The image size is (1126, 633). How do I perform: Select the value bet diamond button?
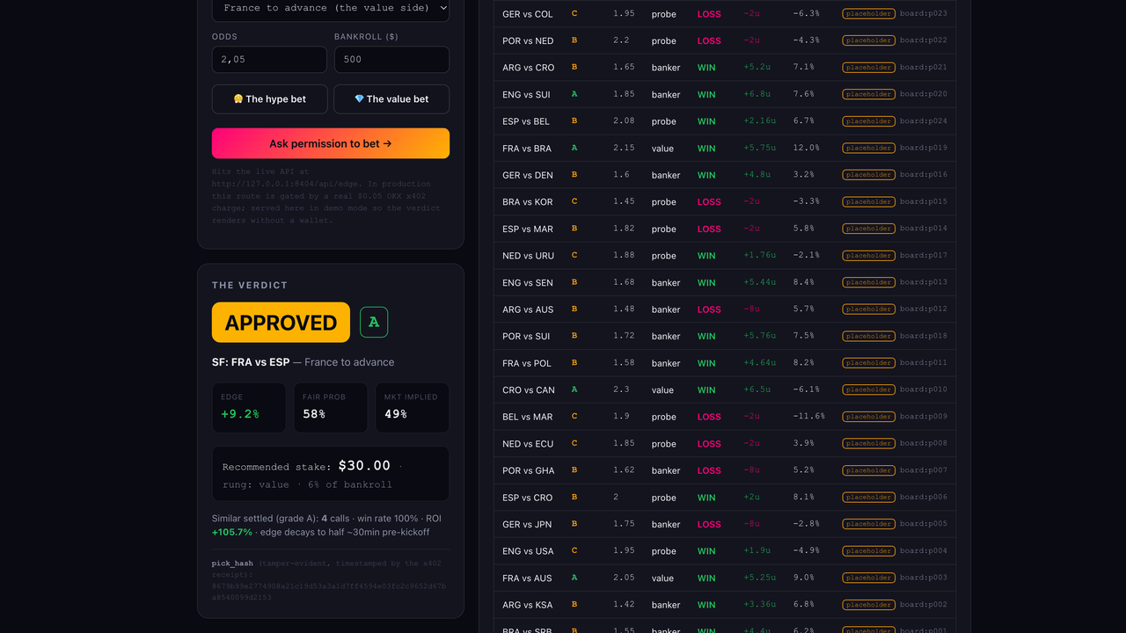391,99
